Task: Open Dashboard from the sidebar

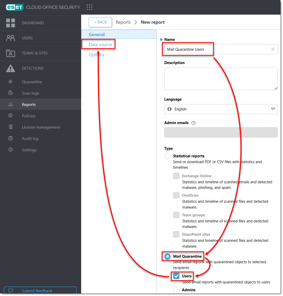Action: click(x=41, y=23)
